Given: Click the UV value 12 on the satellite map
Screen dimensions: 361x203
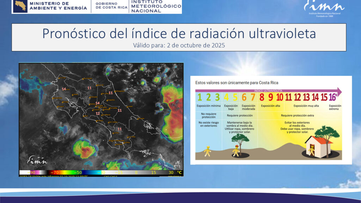Looking at the screenshot, I should [98, 113].
